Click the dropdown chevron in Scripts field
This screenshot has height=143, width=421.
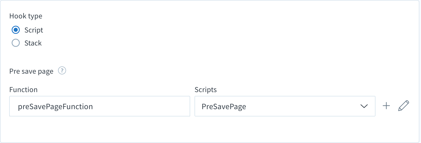[x=364, y=106]
